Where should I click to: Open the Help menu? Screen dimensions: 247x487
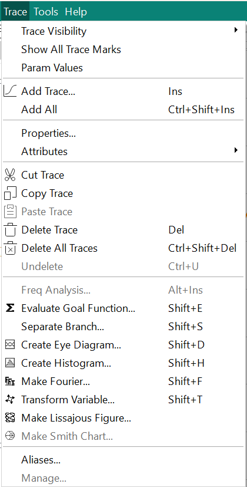76,12
